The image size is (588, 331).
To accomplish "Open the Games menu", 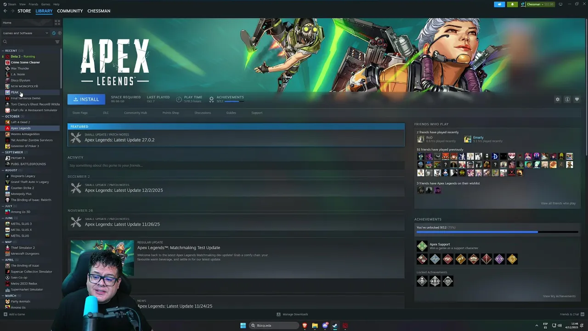I will click(45, 4).
